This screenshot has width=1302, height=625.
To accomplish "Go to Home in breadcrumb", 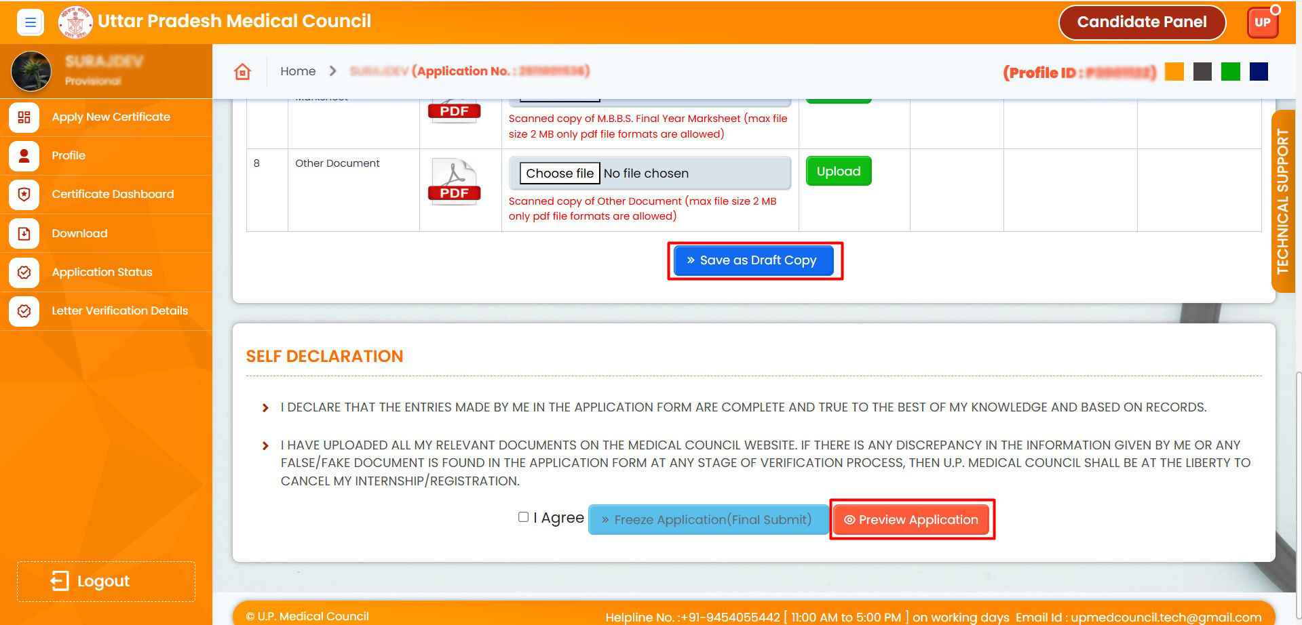I will [x=298, y=71].
